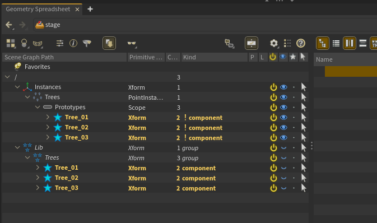The image size is (377, 223).
Task: Toggle the two-column view button
Action: [x=350, y=43]
